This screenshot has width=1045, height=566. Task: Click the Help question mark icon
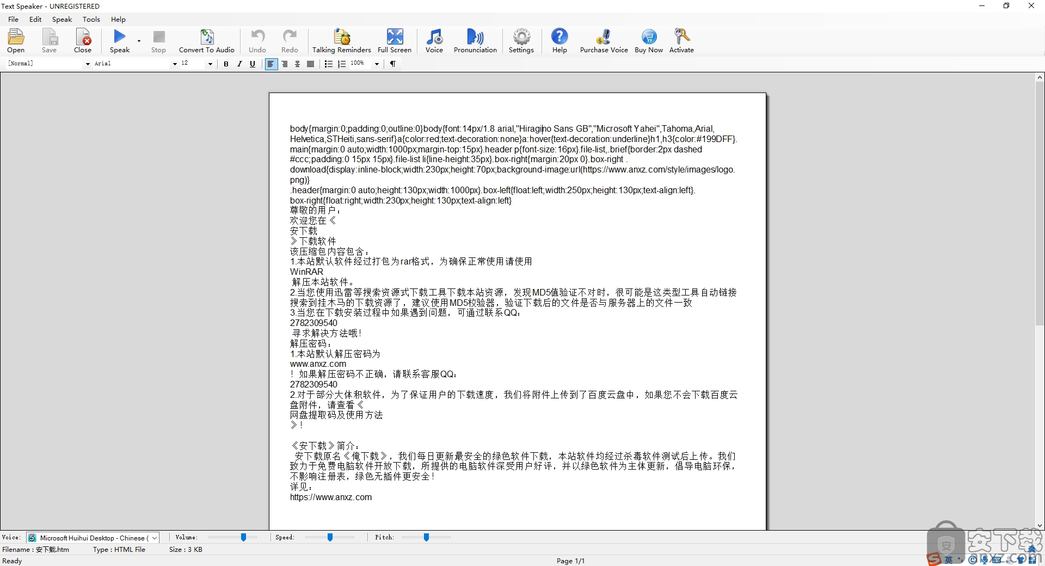(560, 41)
